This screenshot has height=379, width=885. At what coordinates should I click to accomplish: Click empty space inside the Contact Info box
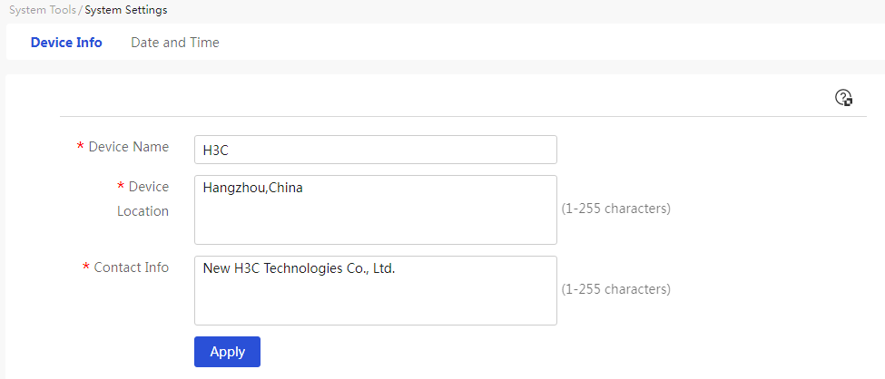coord(376,302)
